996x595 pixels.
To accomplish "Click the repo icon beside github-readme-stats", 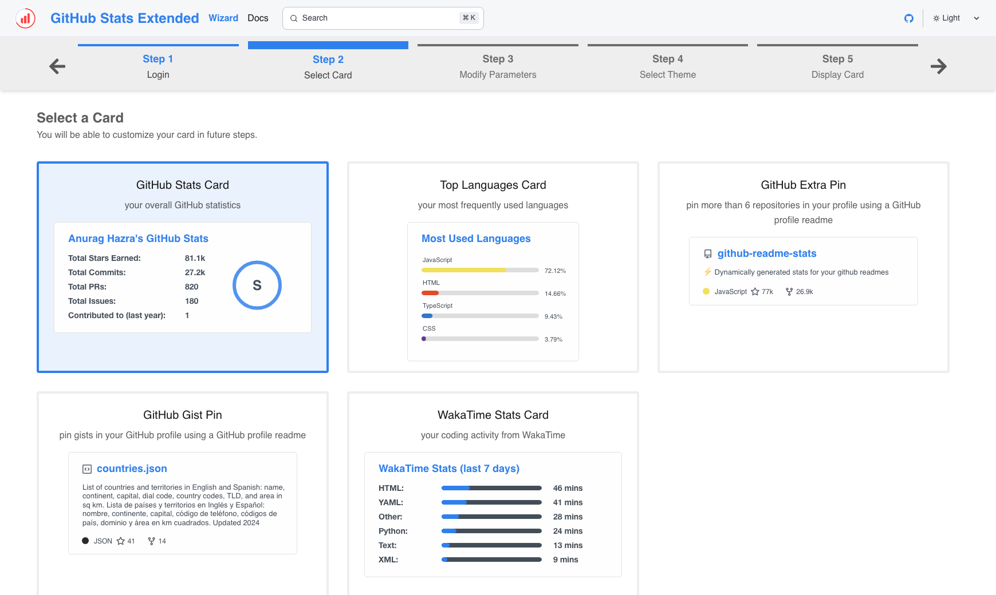I will 708,254.
